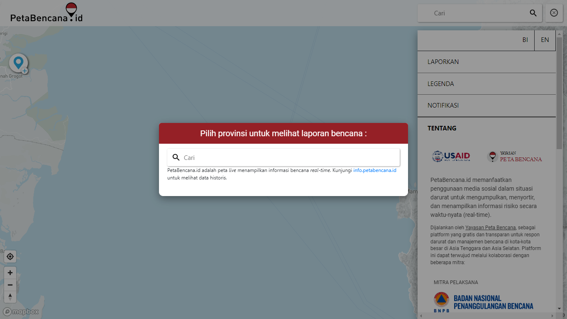Open the Mapbox logo link

click(21, 312)
